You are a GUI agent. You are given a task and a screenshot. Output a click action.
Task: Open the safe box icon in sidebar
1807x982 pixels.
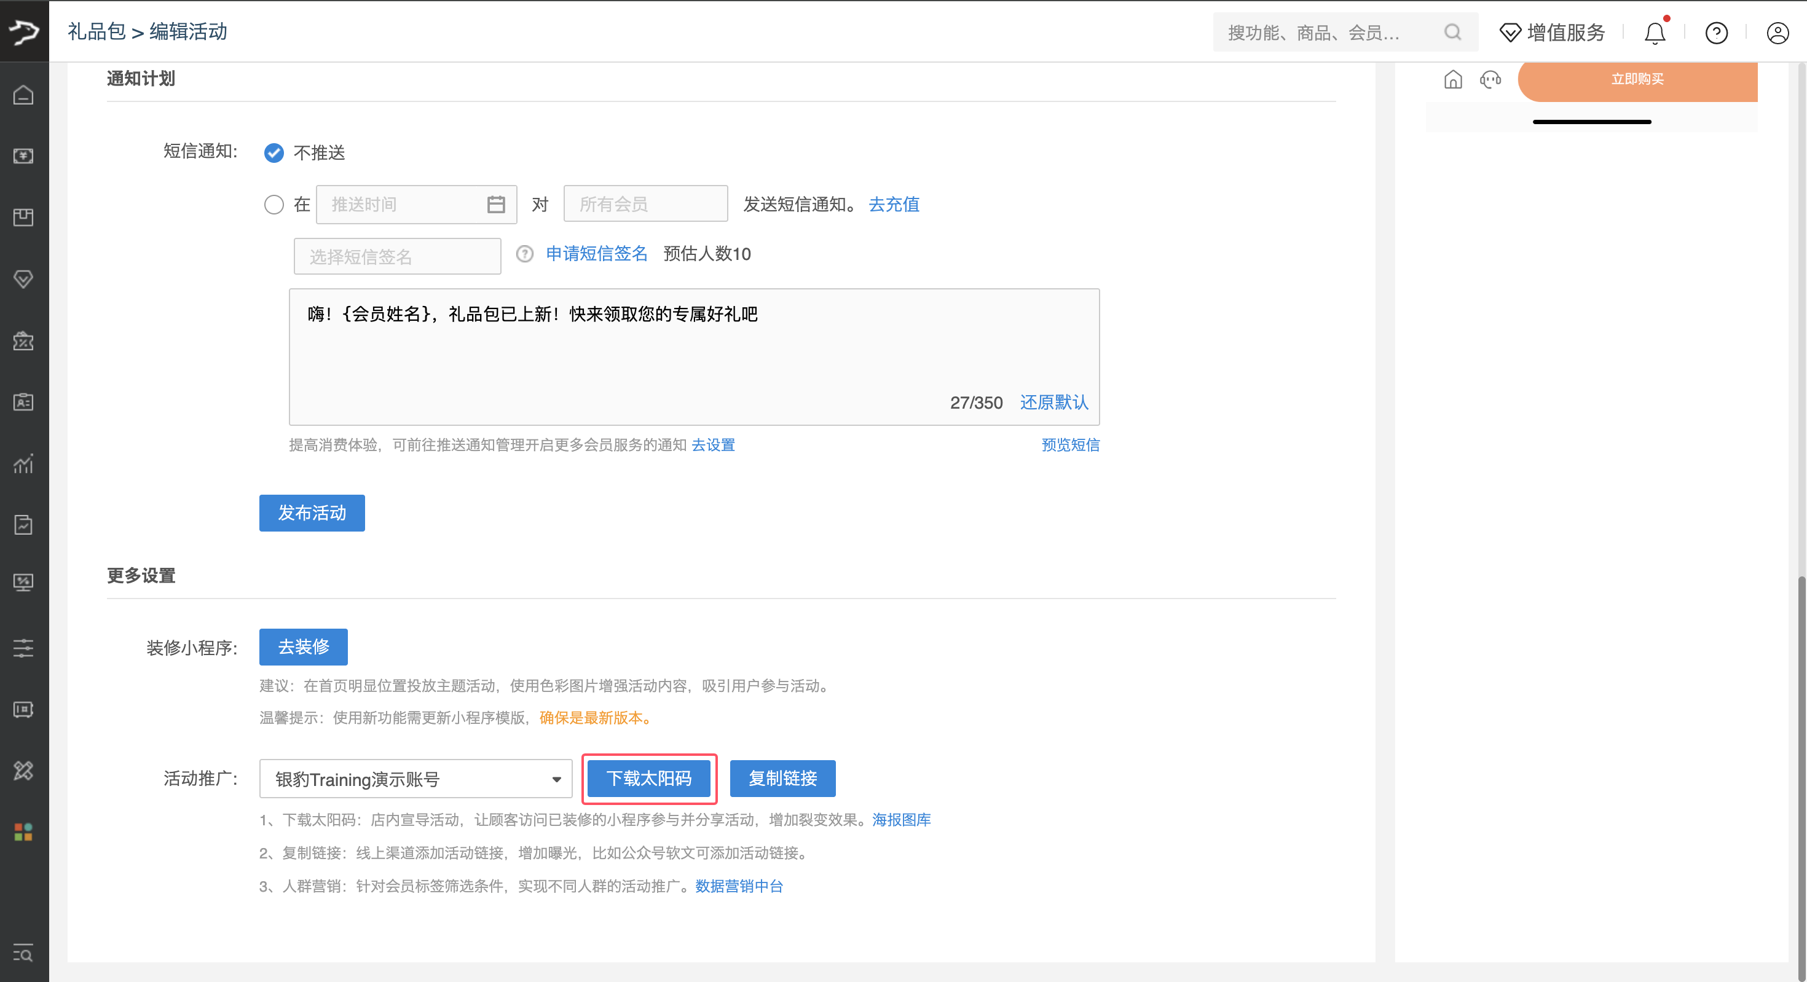point(24,710)
